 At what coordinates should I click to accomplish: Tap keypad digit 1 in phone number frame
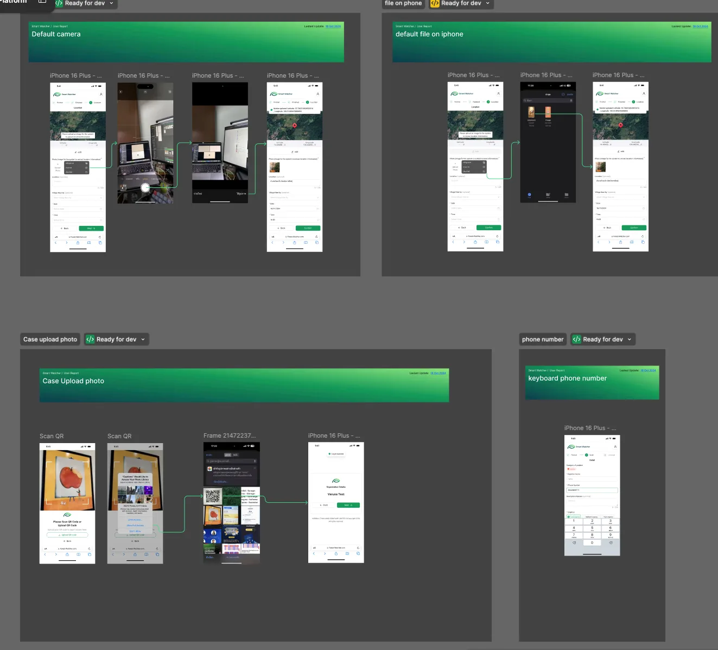point(574,521)
